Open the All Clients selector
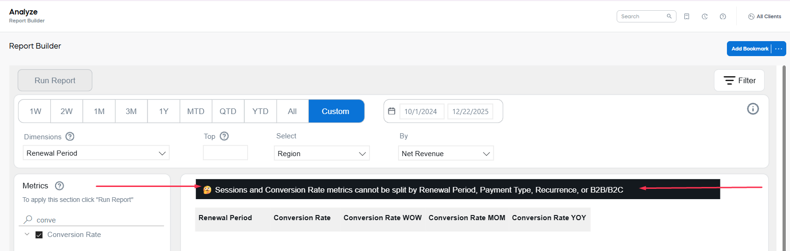The height and width of the screenshot is (251, 790). (764, 16)
